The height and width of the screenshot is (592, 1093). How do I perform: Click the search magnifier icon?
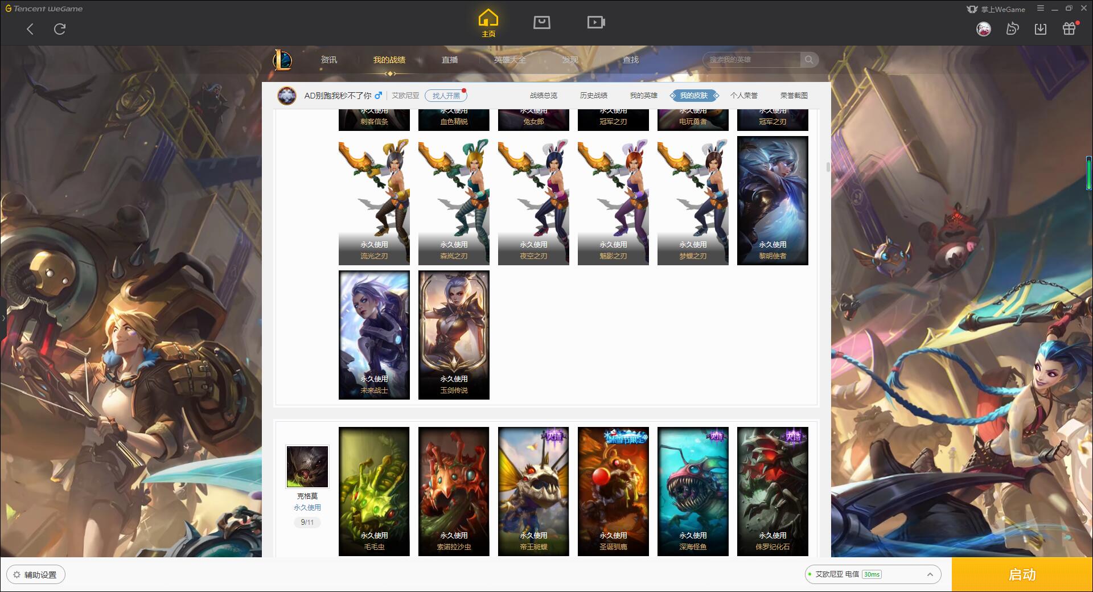[809, 60]
